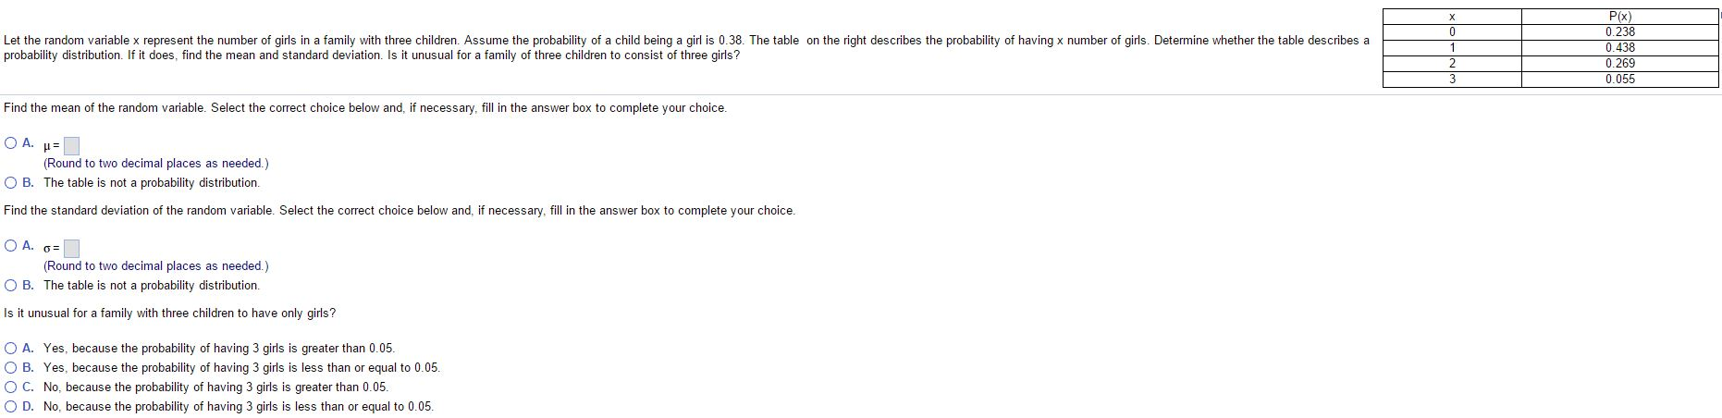Click the x value 2 table cell
This screenshot has width=1722, height=418.
click(1452, 64)
